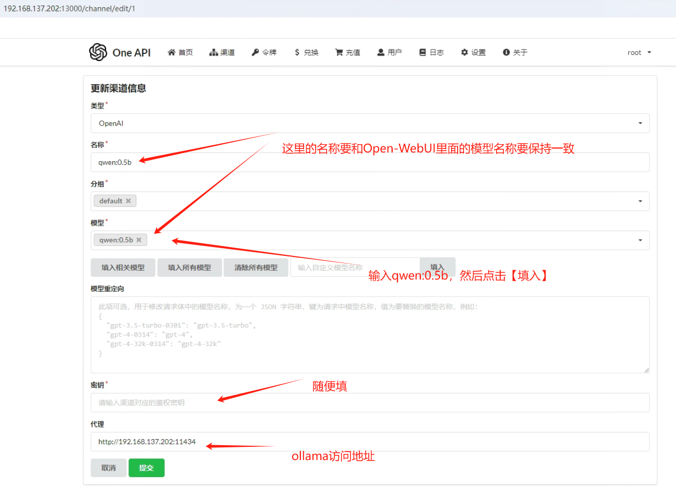Click the qwen:0.5b tag label in 模型
This screenshot has width=676, height=487.
[x=116, y=240]
